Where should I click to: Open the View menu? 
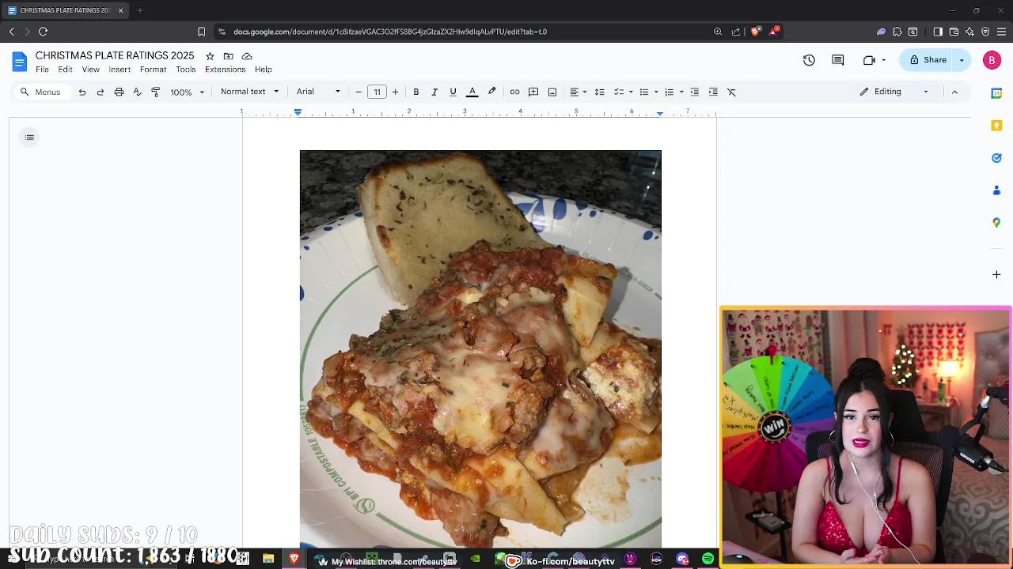[91, 70]
